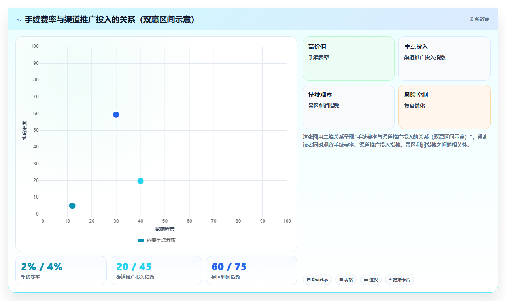Click the 影响程度 x-axis title
506x301 pixels.
[x=165, y=229]
